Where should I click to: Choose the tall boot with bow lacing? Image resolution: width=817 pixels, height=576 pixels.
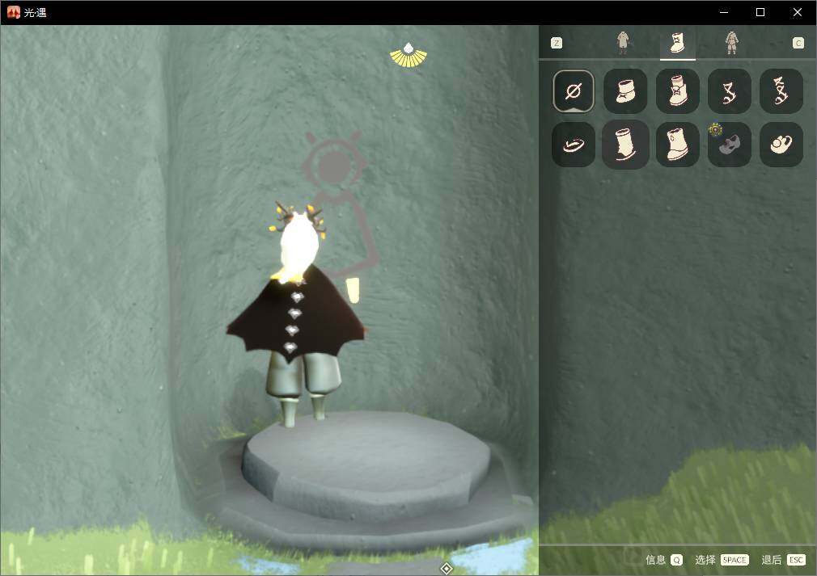point(677,91)
